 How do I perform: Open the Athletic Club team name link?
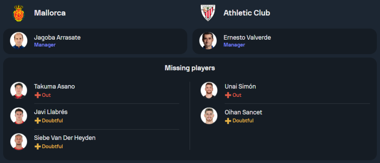tap(247, 13)
